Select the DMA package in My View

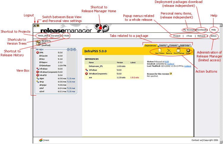[x=41, y=52]
